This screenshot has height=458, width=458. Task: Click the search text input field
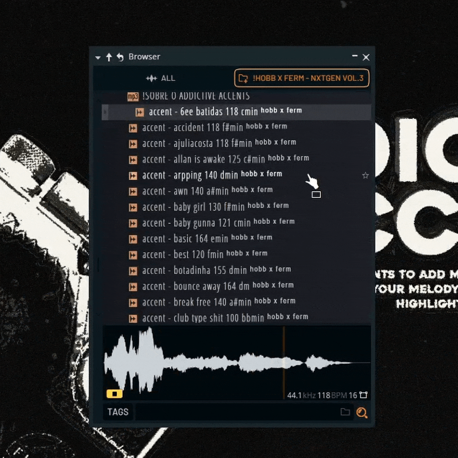pos(235,412)
